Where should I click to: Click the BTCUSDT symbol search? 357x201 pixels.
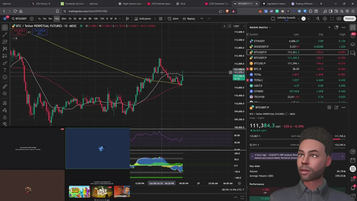(x=19, y=19)
